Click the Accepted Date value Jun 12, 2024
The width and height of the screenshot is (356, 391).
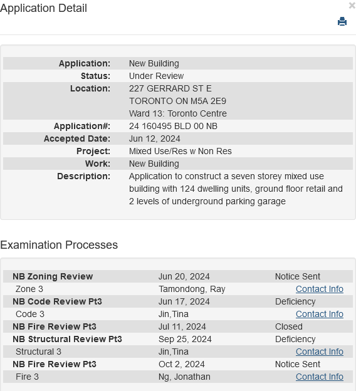[154, 138]
